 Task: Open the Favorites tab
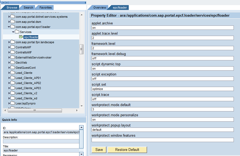coord(46,8)
